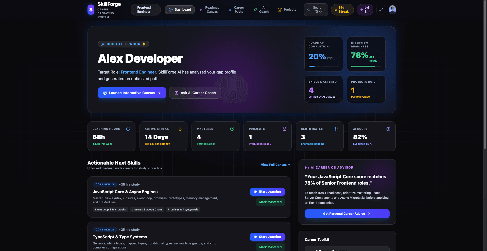Open the View Full Canvas link

[275, 165]
